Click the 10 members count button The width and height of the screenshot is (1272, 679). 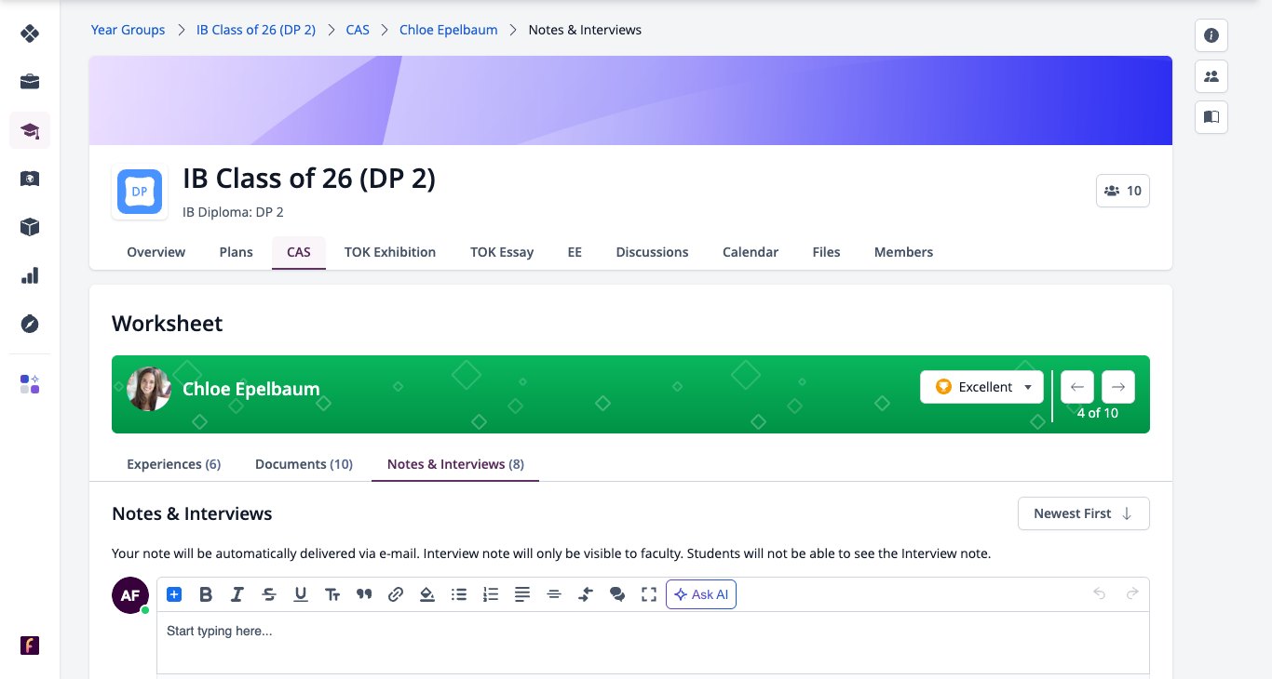tap(1123, 191)
